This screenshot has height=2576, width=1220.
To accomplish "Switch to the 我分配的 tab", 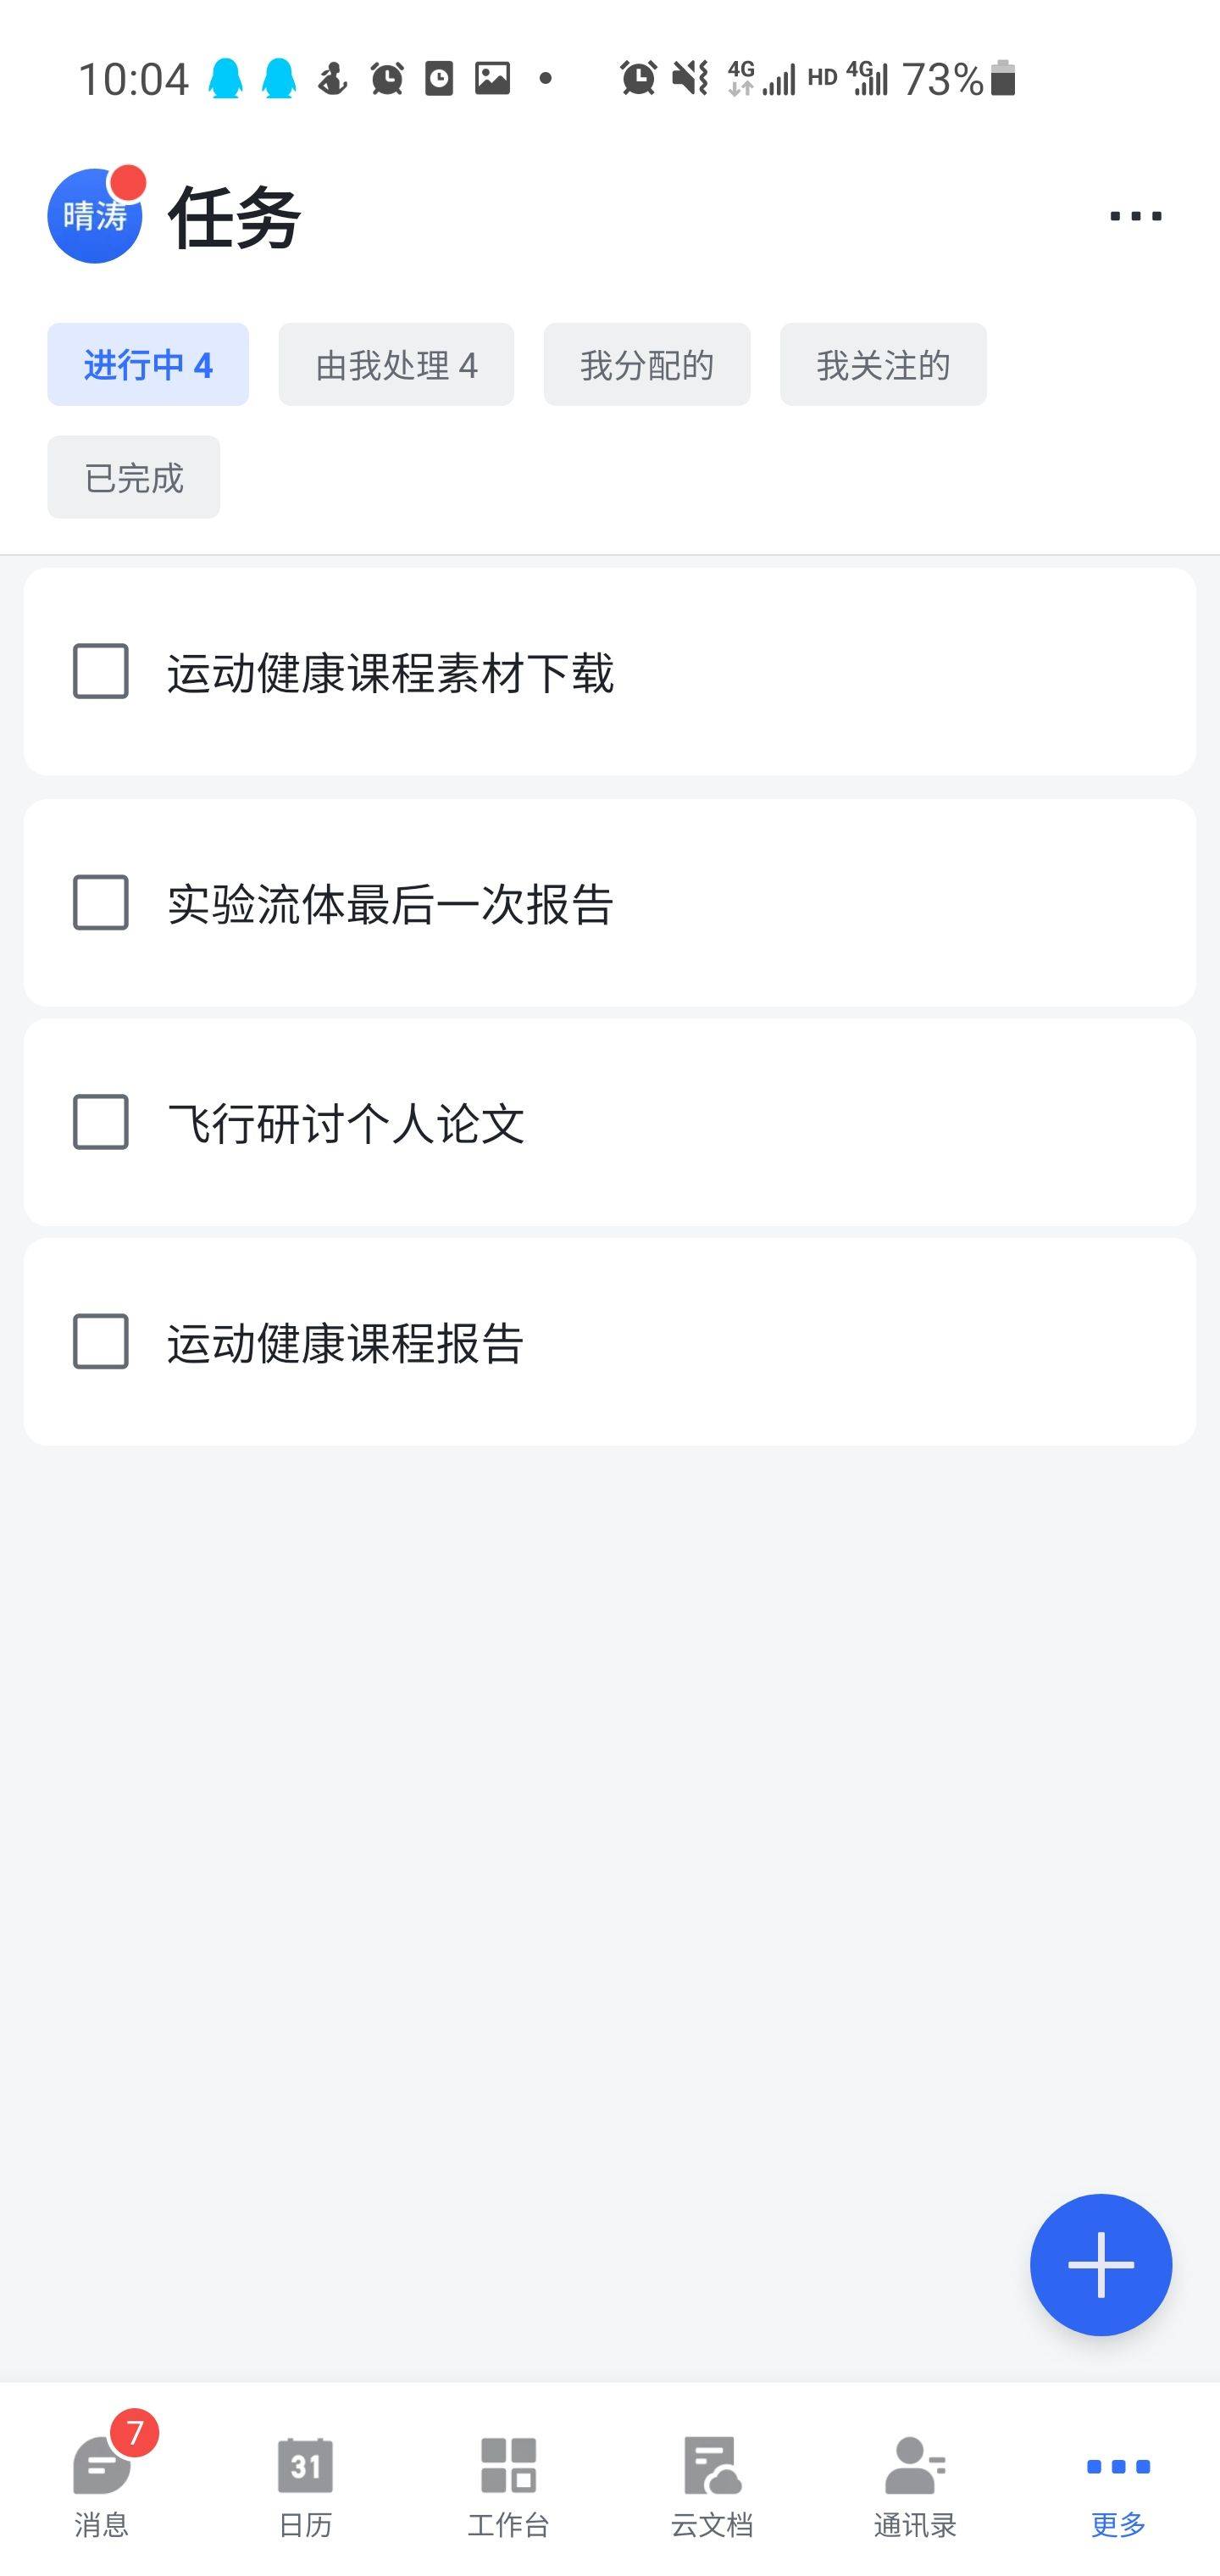I will (647, 365).
